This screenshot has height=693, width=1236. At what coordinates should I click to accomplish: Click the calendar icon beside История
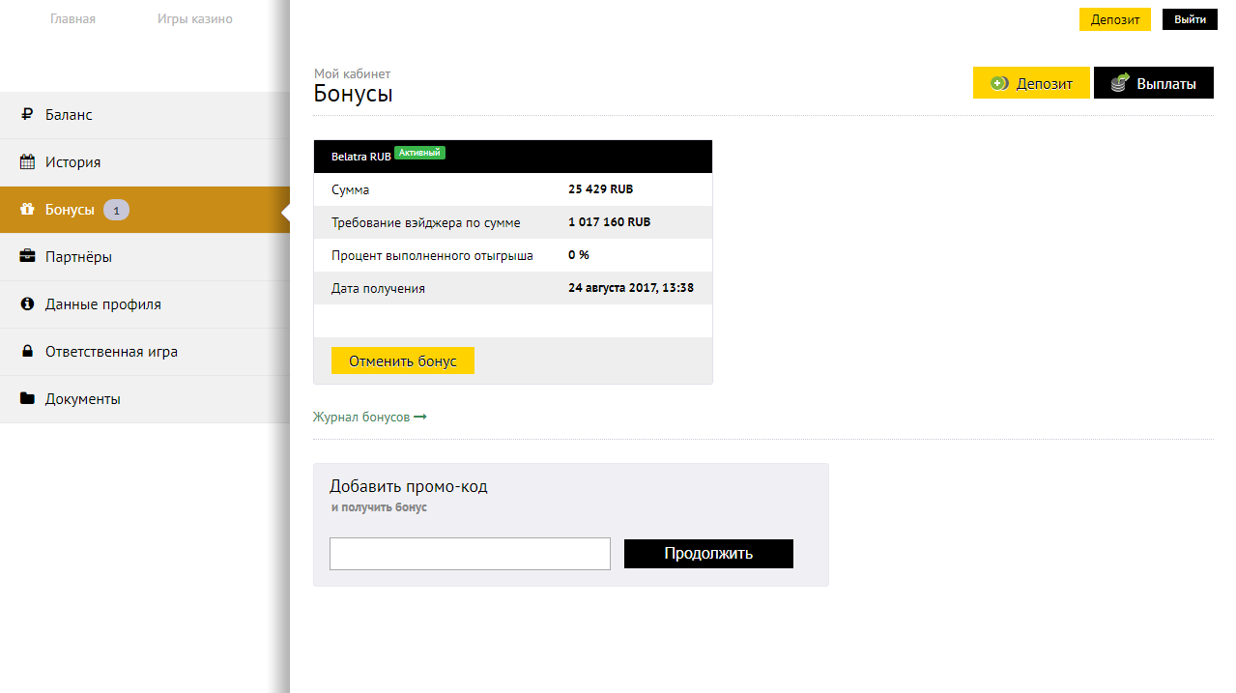[27, 162]
